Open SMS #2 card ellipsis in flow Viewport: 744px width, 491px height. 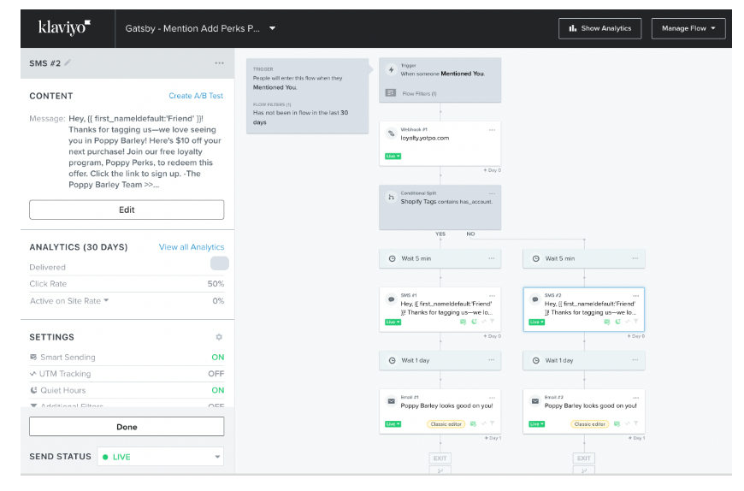click(635, 296)
